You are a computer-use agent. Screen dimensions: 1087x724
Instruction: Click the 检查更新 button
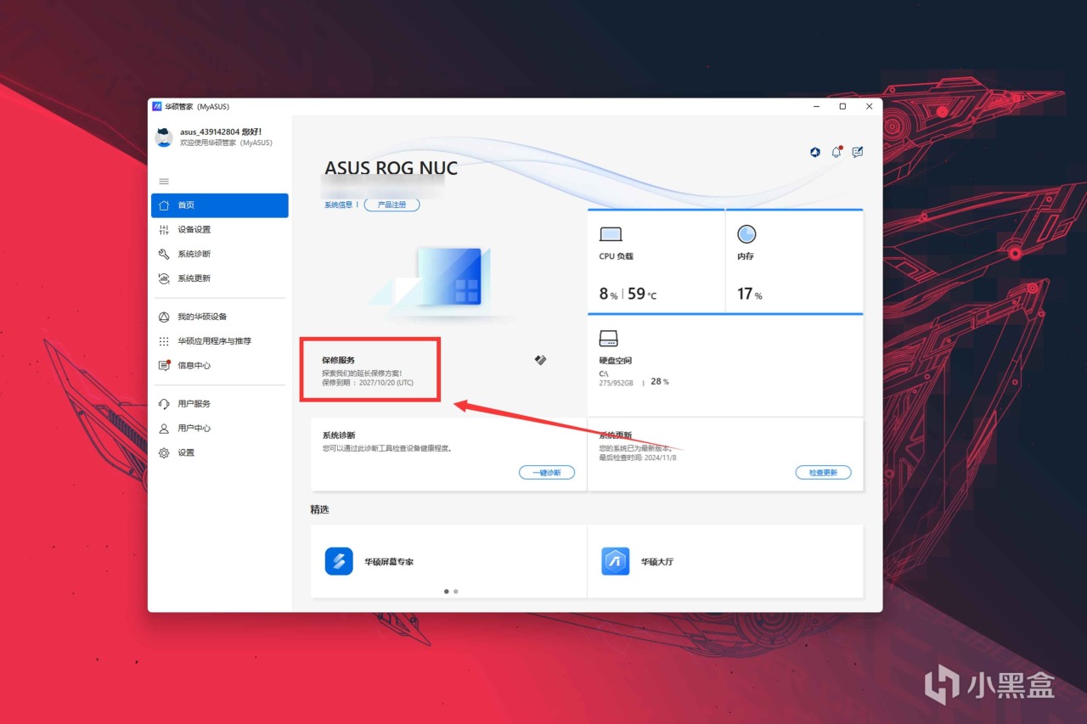823,472
